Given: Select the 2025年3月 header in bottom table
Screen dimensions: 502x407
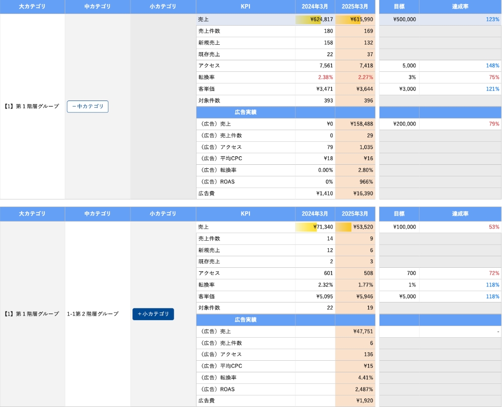Looking at the screenshot, I should point(355,214).
